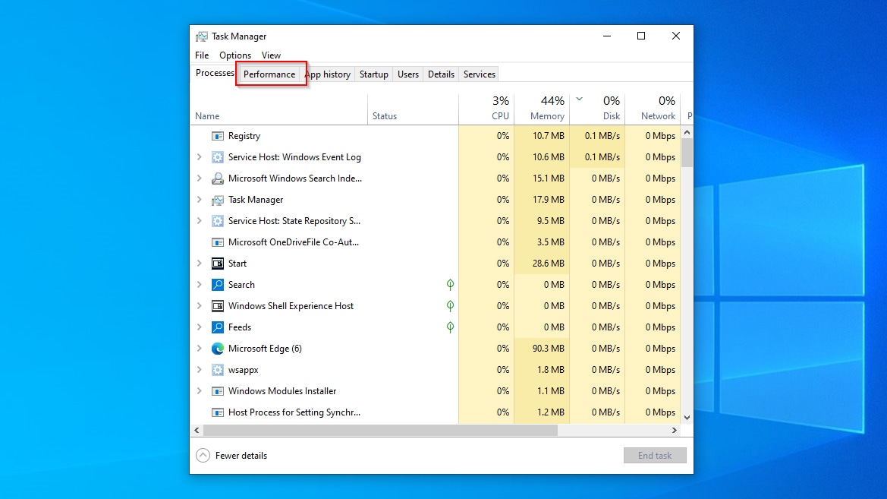Open the Startup tab

[374, 74]
